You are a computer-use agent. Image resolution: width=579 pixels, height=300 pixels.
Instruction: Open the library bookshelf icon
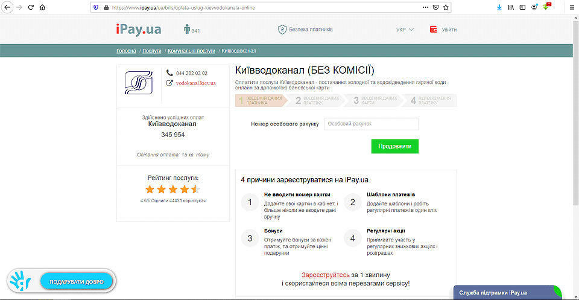click(x=511, y=7)
